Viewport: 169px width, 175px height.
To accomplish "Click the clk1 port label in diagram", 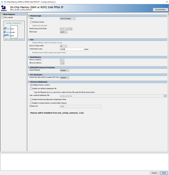I will (5, 28).
